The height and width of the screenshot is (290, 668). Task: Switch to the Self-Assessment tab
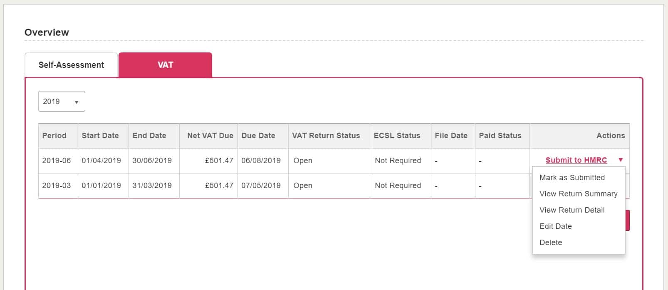71,65
